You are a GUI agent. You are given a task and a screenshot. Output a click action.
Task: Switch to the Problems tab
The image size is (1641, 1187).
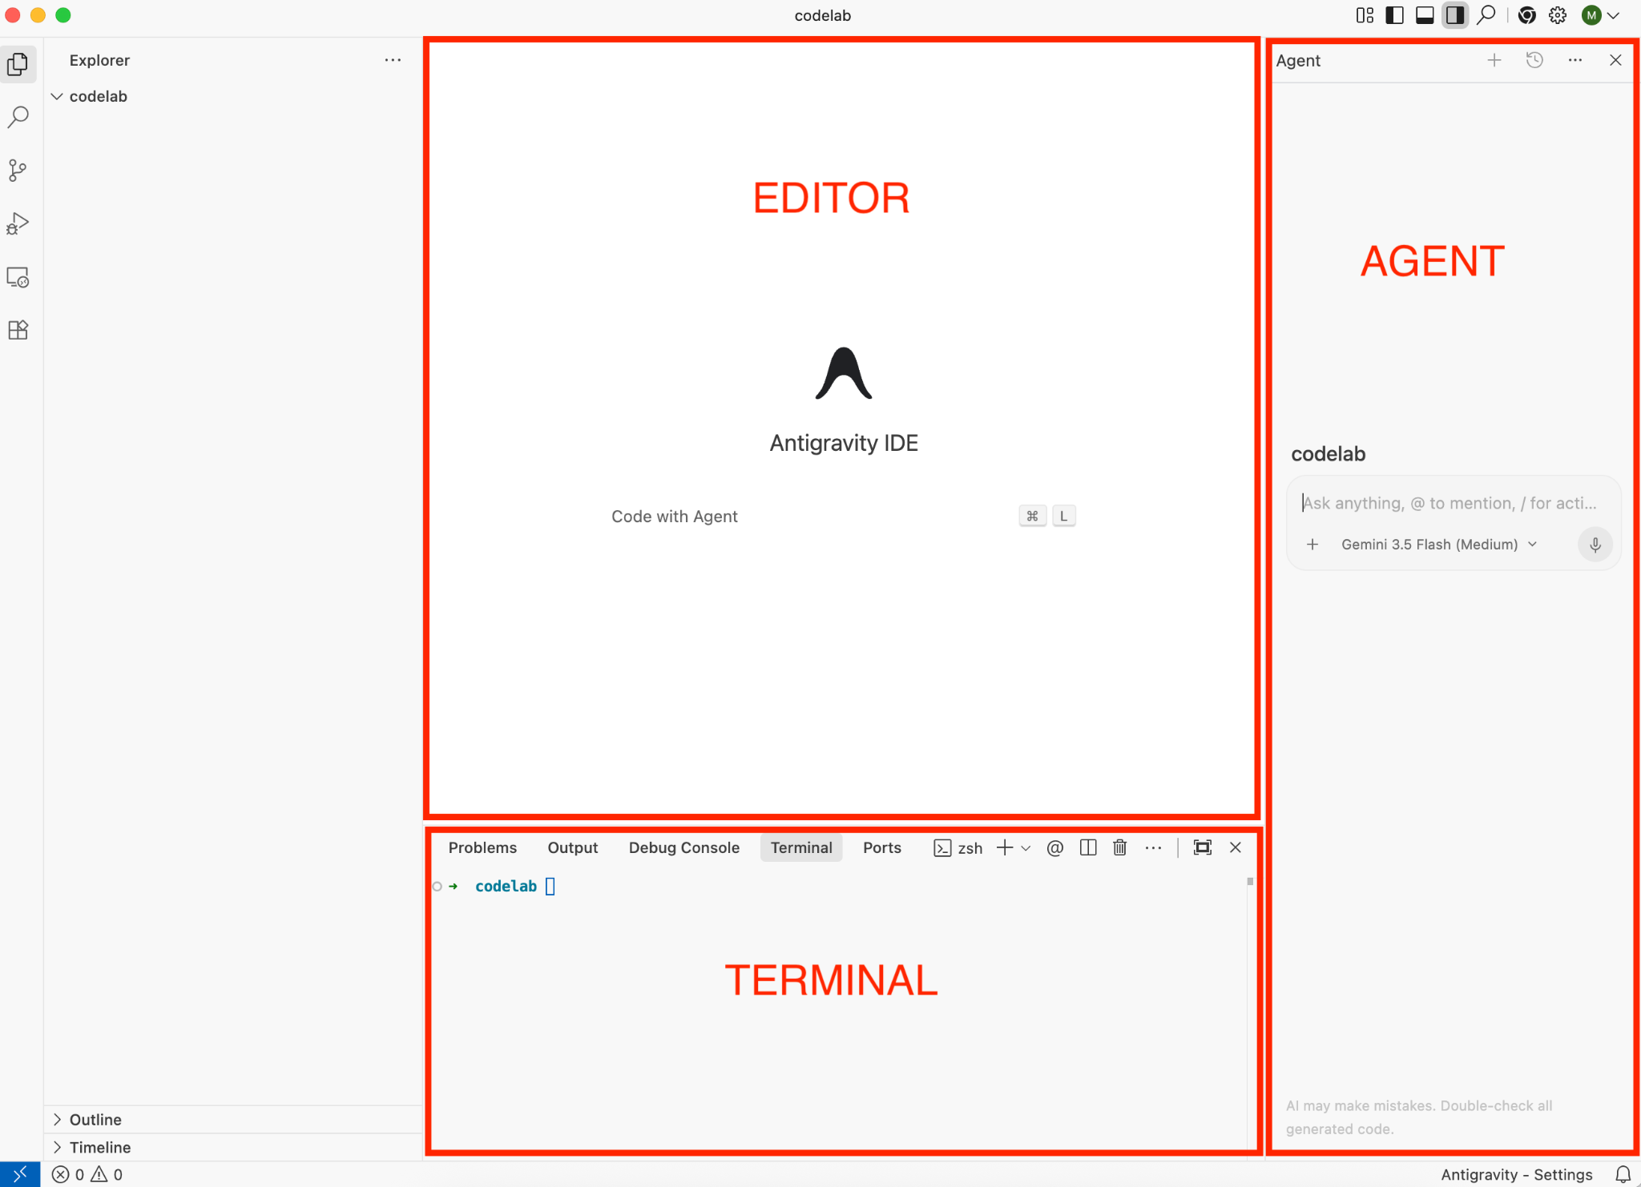pyautogui.click(x=482, y=847)
